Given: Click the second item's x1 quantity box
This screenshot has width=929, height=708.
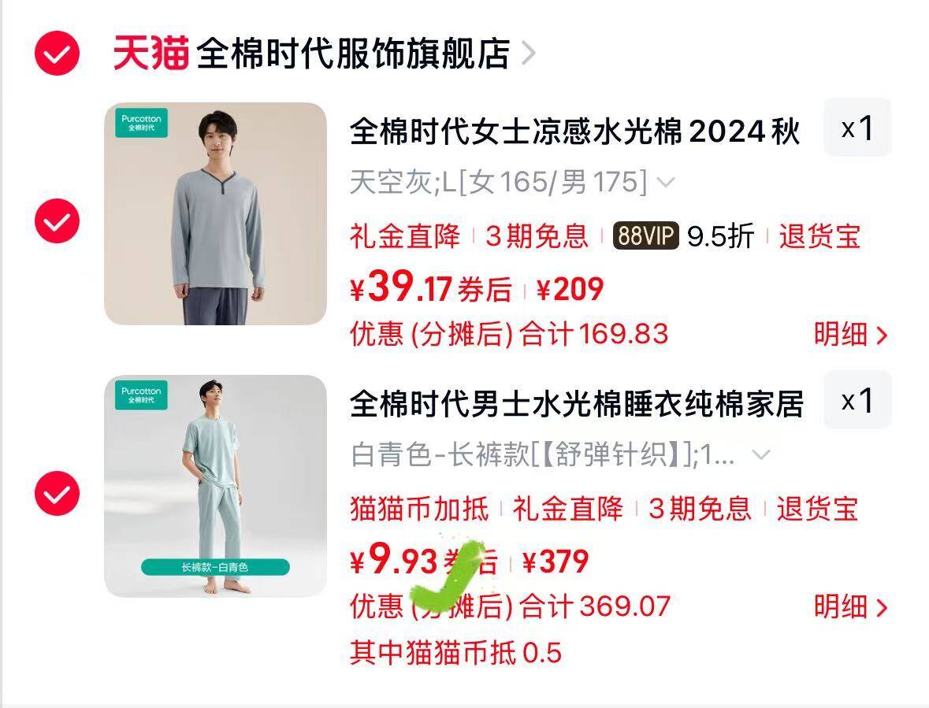Looking at the screenshot, I should (x=857, y=399).
